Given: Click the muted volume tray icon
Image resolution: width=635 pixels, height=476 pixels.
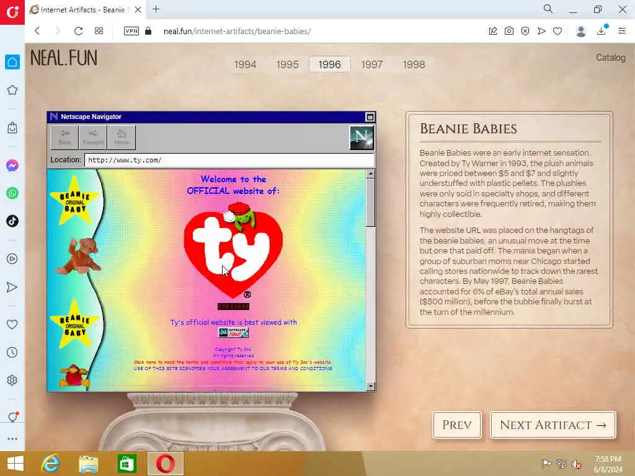Looking at the screenshot, I should coord(576,464).
